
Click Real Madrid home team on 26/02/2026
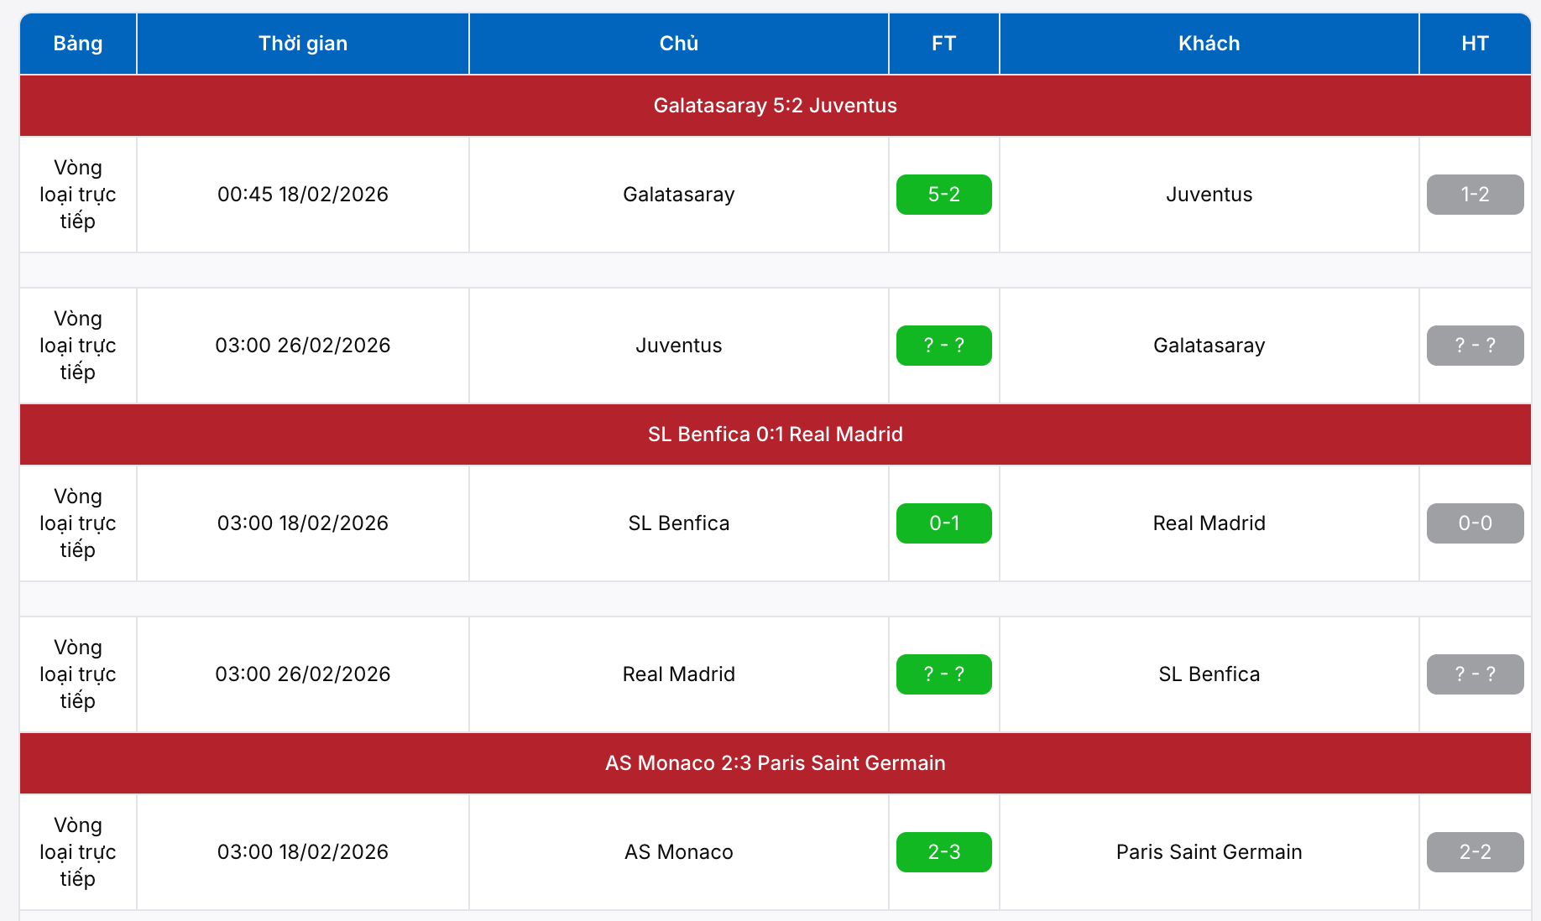click(678, 674)
